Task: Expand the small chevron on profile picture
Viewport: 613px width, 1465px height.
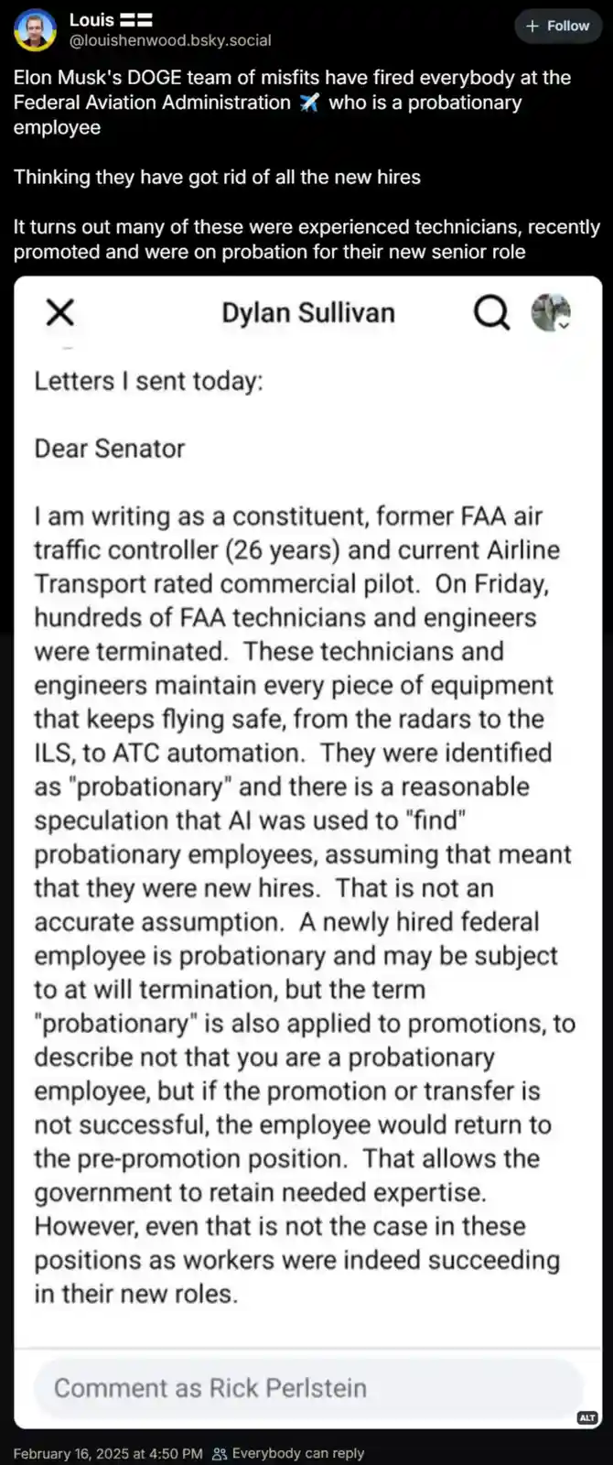Action: 565,324
